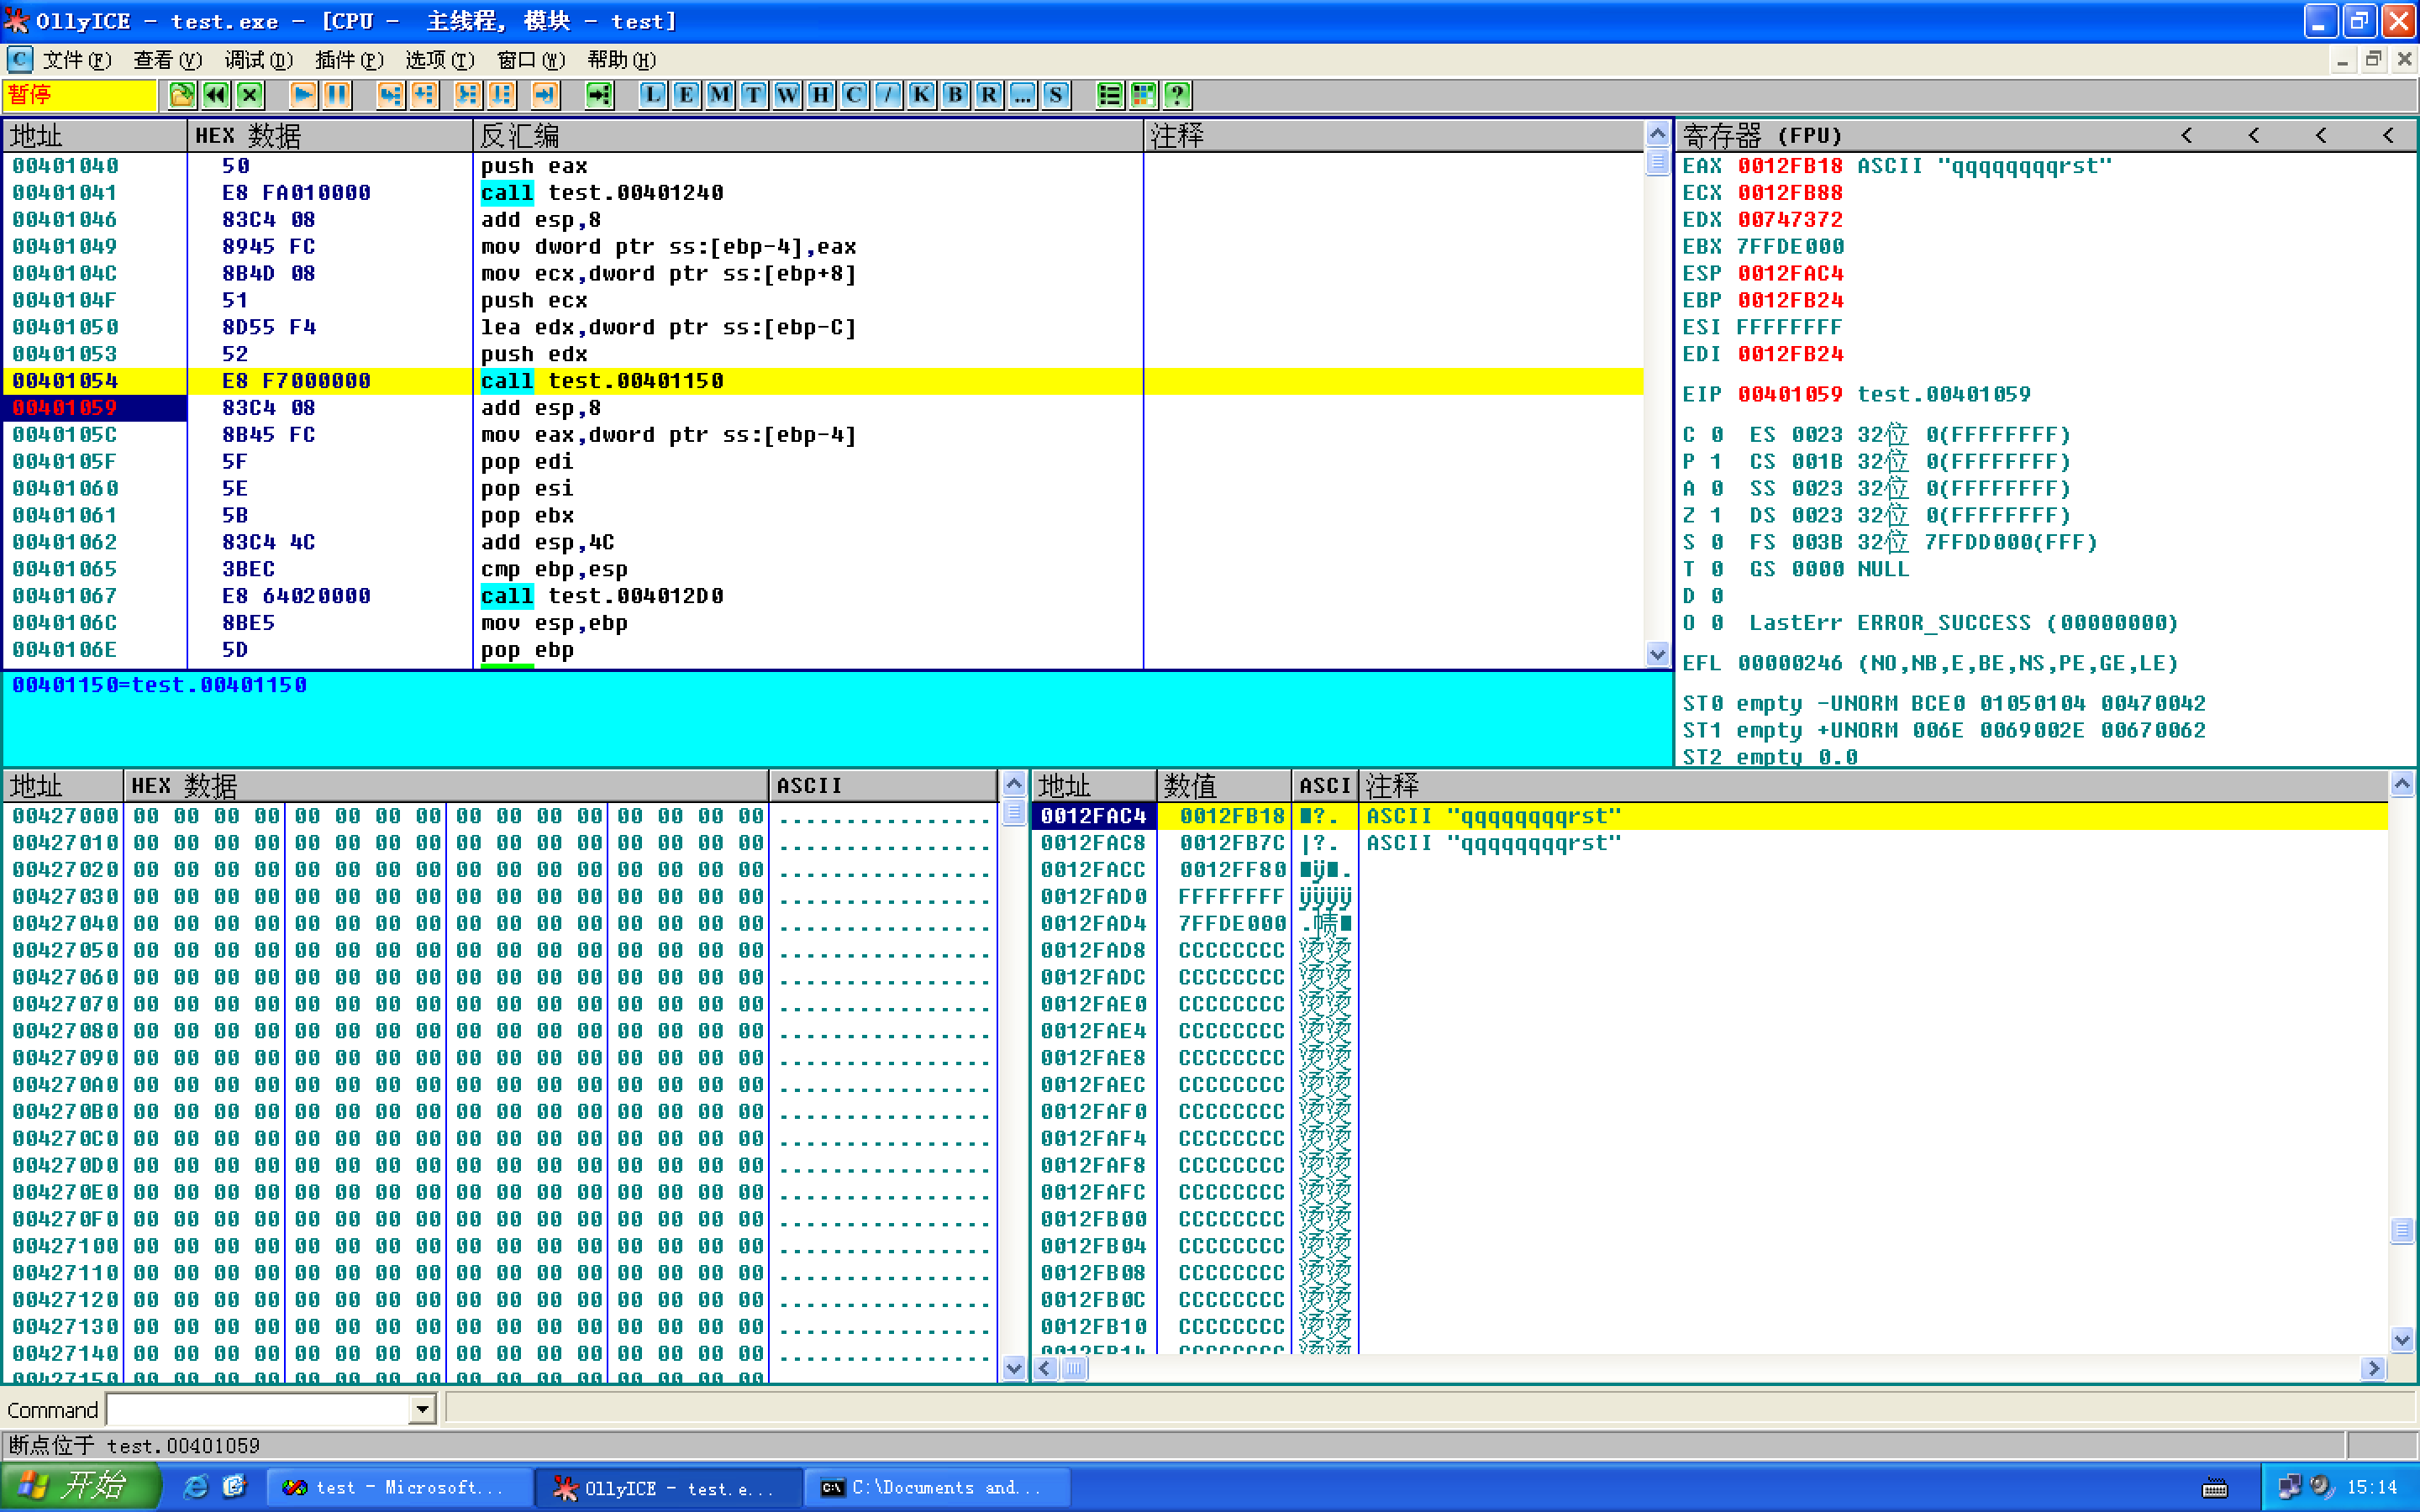Select the instruction at address 00401059
The width and height of the screenshot is (2420, 1512).
[822, 408]
